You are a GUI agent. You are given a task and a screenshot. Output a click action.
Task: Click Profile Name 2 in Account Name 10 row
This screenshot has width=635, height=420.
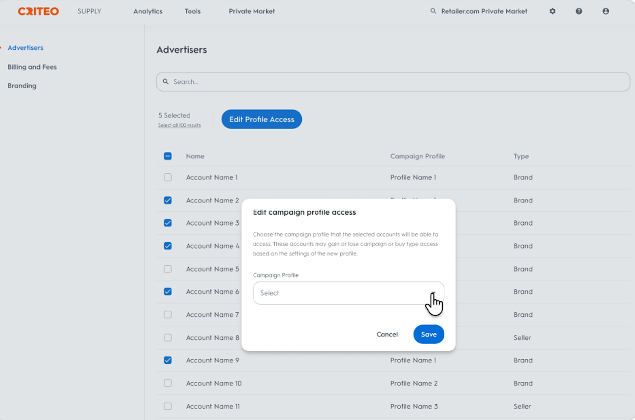414,383
